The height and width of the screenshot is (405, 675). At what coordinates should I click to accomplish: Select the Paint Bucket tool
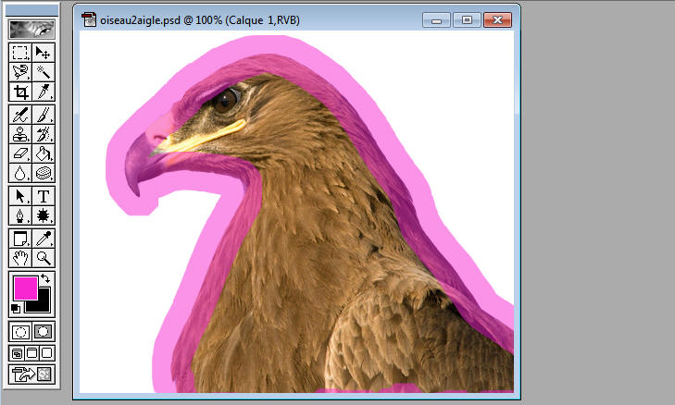click(x=43, y=153)
